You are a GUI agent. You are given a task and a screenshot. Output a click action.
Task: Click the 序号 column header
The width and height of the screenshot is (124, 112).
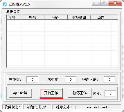[14, 17]
